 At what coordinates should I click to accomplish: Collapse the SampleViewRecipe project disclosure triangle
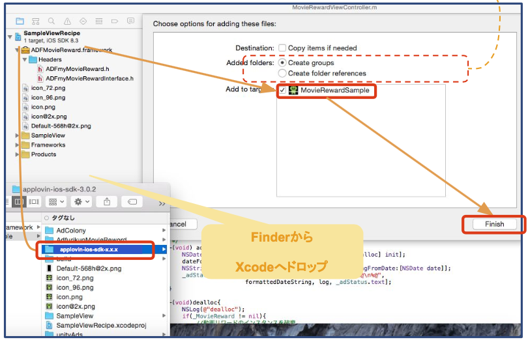(10, 36)
